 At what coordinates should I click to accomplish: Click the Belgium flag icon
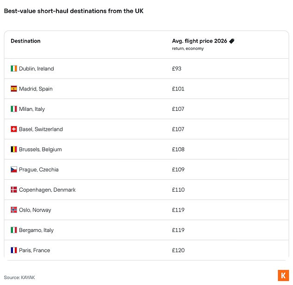[x=14, y=149]
